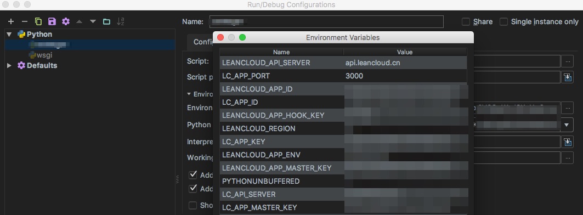Select the LC_APP_KEY variable name
Viewport: 583px width, 215px height.
tap(244, 142)
